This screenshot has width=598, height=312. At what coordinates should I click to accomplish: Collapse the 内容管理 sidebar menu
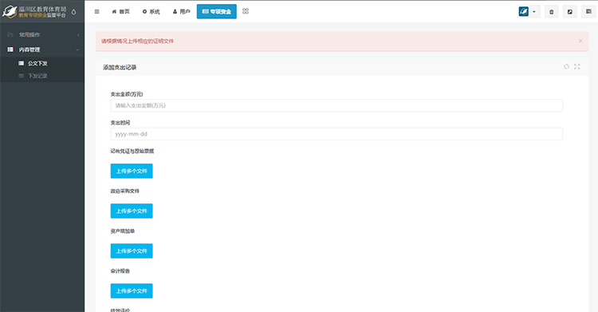click(x=42, y=49)
